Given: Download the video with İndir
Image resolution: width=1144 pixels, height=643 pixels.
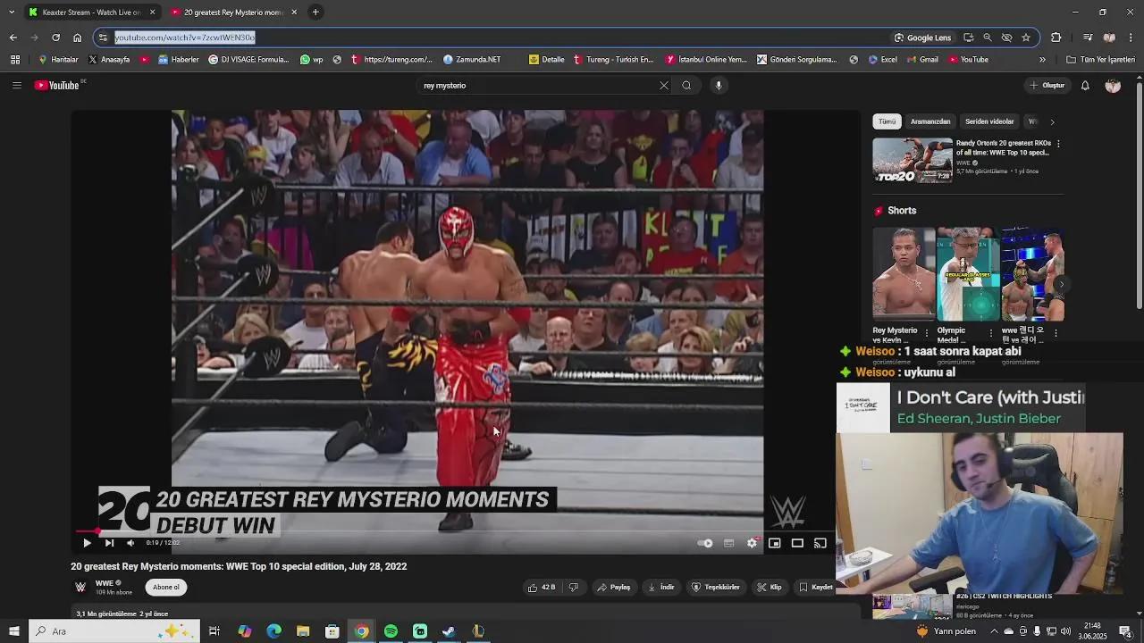Looking at the screenshot, I should coord(661,588).
